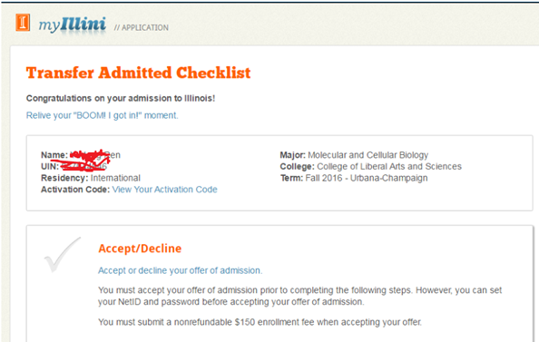Click the Term Fall 2016 Urbana-Champaign text
539x342 pixels.
coord(354,178)
